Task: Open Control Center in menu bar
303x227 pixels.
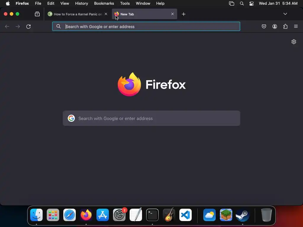Action: [x=252, y=4]
